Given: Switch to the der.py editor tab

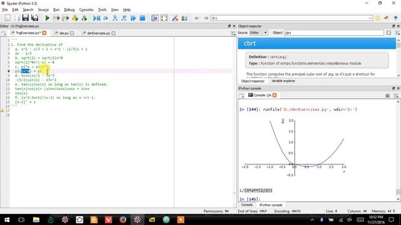Looking at the screenshot, I should point(64,33).
